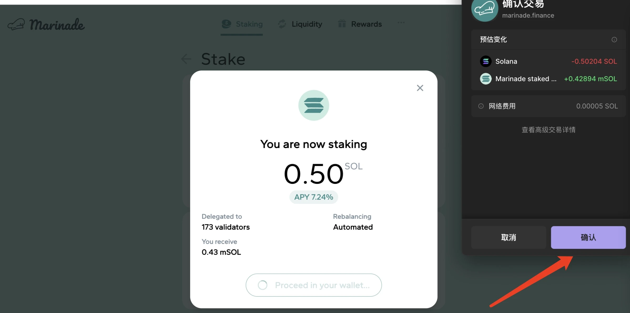630x313 pixels.
Task: Switch to the Liquidity tab
Action: pyautogui.click(x=307, y=24)
